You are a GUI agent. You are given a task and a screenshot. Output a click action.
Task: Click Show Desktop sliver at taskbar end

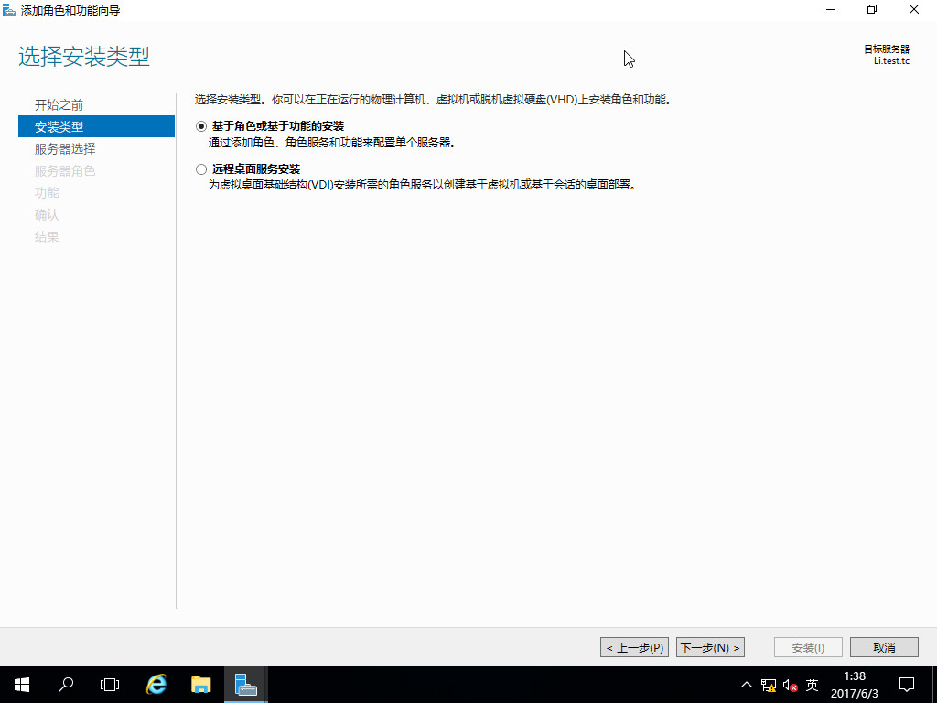point(934,685)
